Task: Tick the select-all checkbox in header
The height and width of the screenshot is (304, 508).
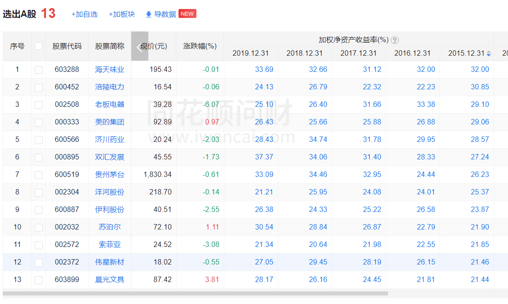Action: (39, 46)
